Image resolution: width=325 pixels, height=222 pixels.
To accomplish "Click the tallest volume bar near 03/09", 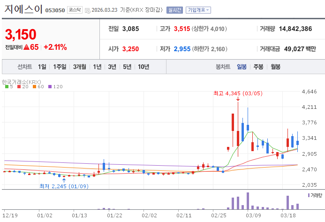I will coord(248,201).
